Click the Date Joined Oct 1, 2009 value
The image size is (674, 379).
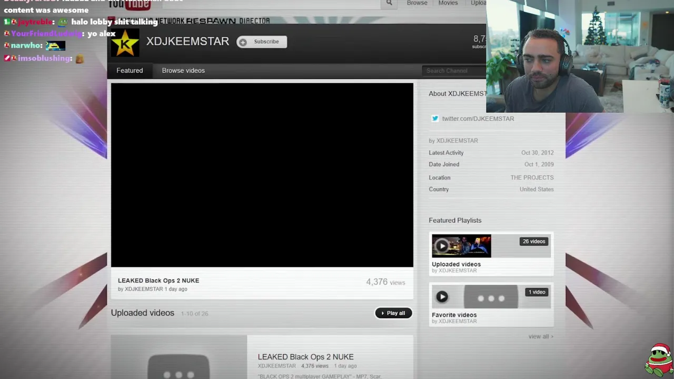click(x=539, y=164)
